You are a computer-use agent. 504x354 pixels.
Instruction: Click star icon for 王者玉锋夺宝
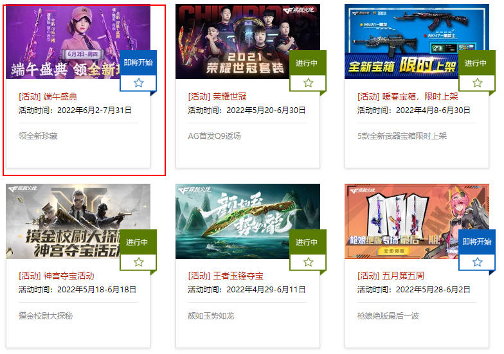(309, 262)
